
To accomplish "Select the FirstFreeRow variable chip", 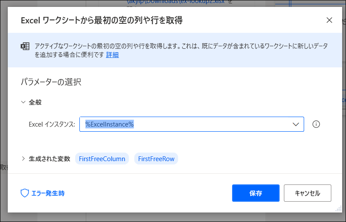I will [x=156, y=159].
